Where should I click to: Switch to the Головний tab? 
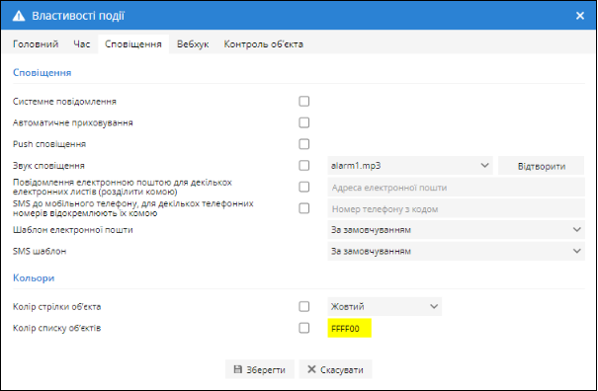click(x=36, y=44)
